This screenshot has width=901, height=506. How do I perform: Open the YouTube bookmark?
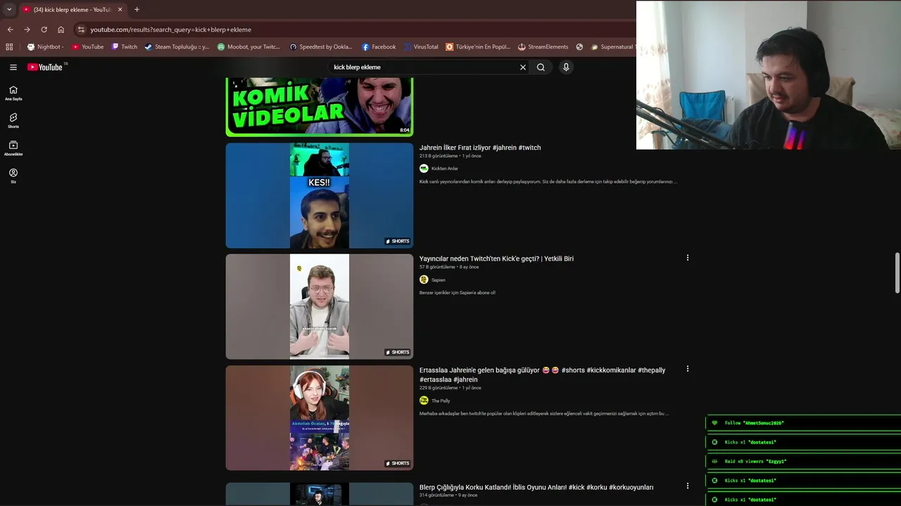(87, 47)
